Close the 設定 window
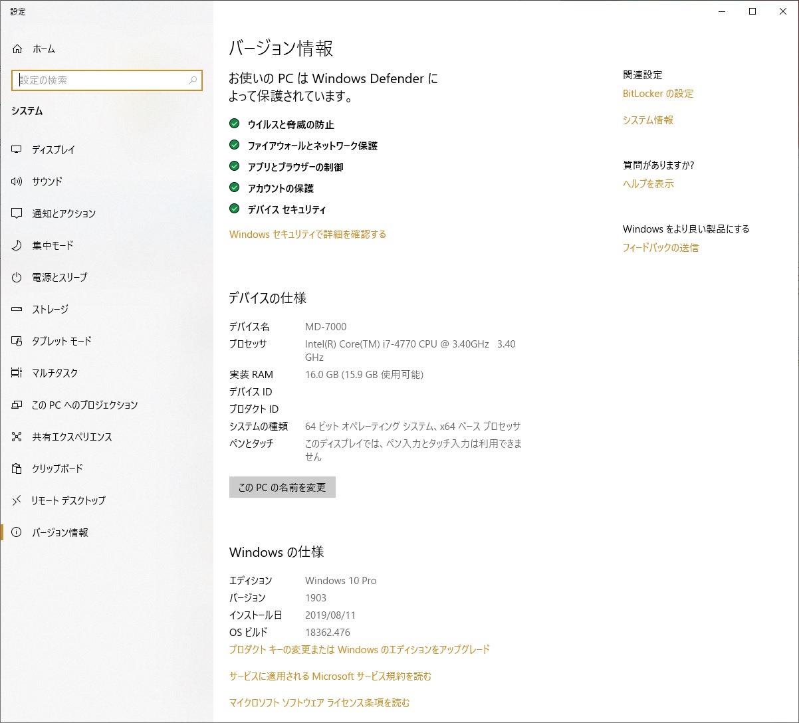 [783, 11]
